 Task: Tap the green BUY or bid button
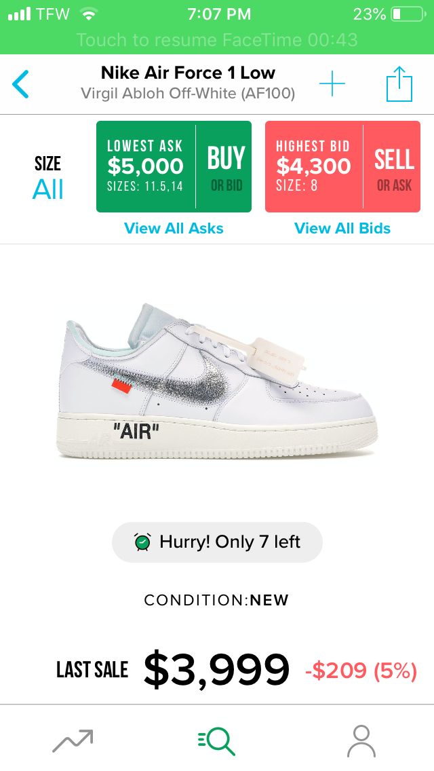pyautogui.click(x=224, y=167)
